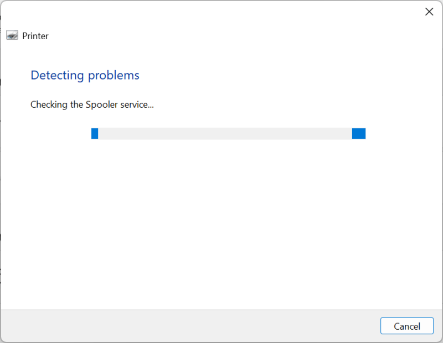Screen dimensions: 443x343
Task: Select the printer glyph beside the Printer label
Action: [x=12, y=35]
